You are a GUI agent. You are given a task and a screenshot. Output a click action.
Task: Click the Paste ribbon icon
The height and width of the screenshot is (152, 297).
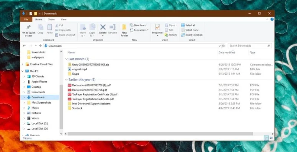[50, 27]
